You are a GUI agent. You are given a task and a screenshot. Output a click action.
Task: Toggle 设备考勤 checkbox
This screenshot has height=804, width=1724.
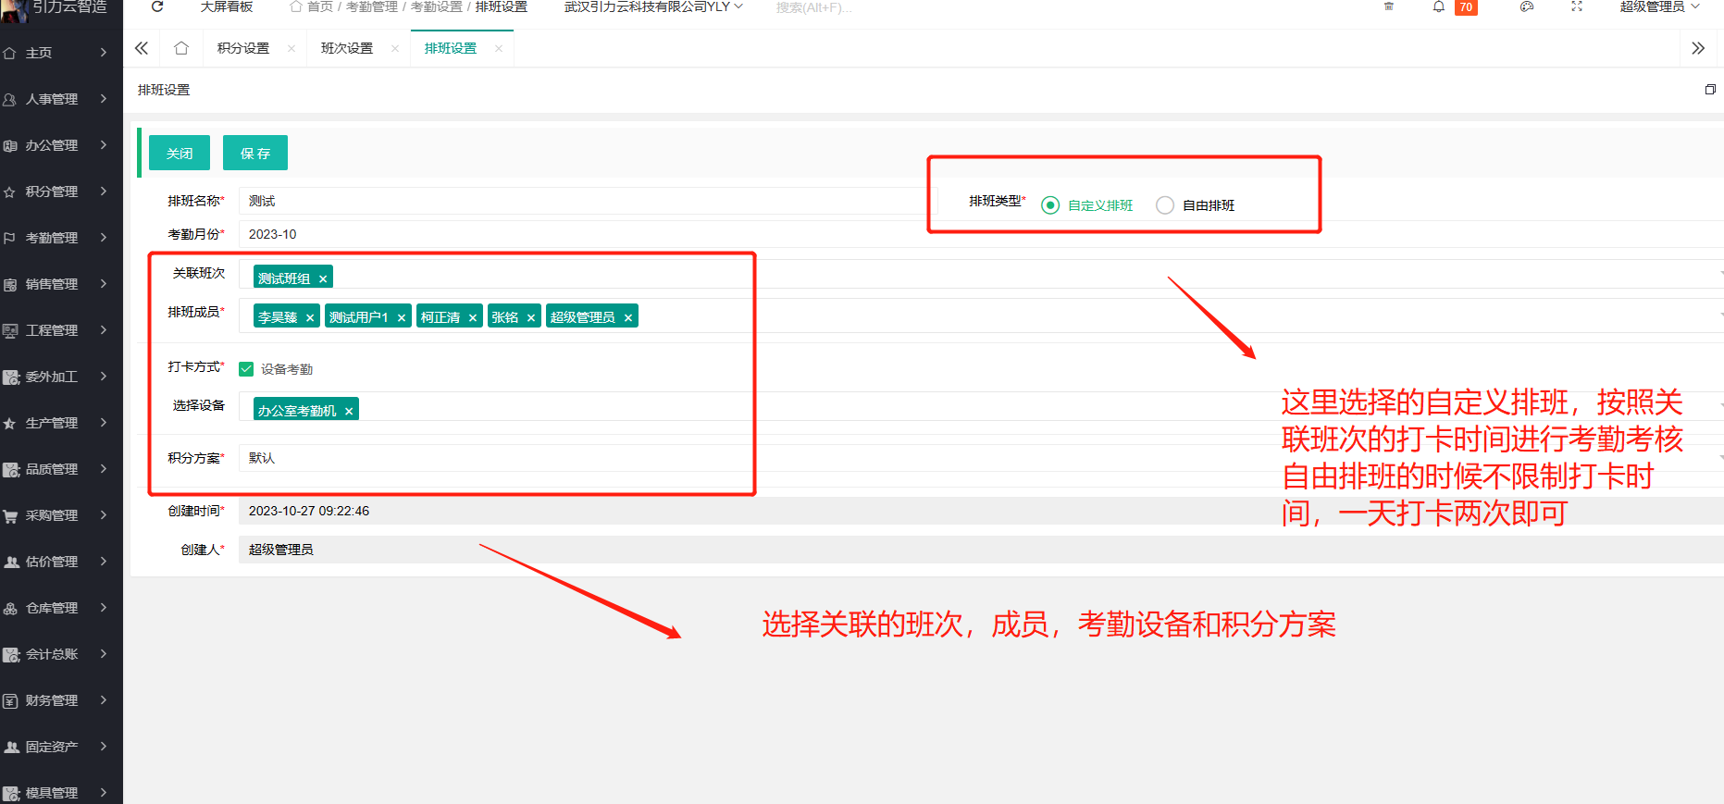(x=246, y=369)
